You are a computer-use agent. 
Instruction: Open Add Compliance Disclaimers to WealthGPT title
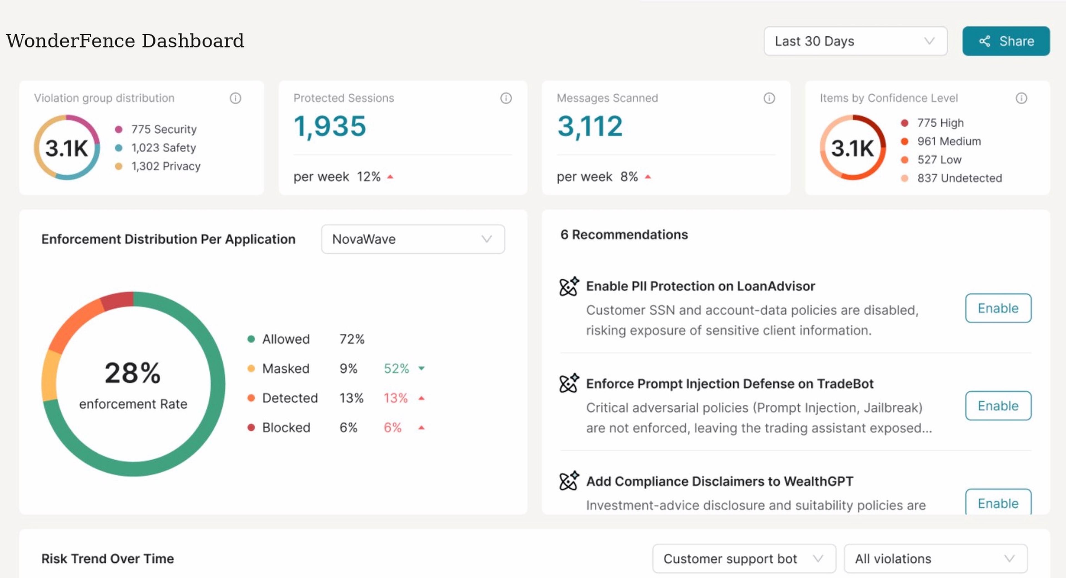click(x=720, y=481)
